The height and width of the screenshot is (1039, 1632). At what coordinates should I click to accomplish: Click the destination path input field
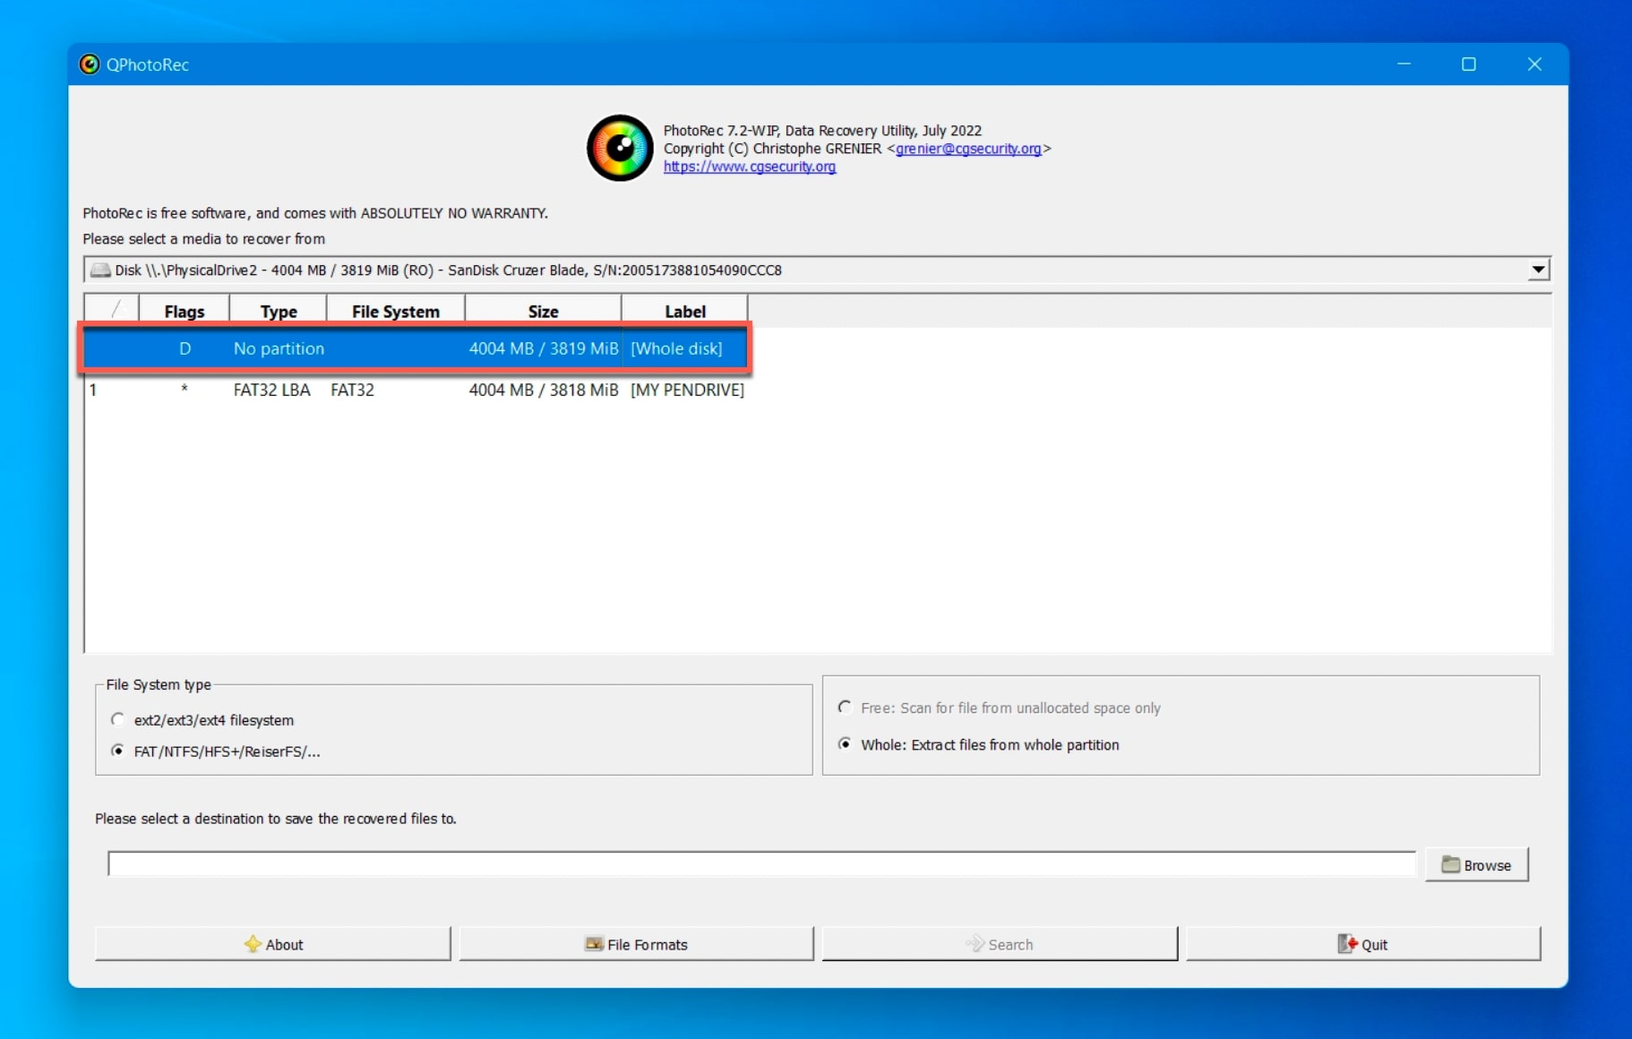tap(762, 864)
